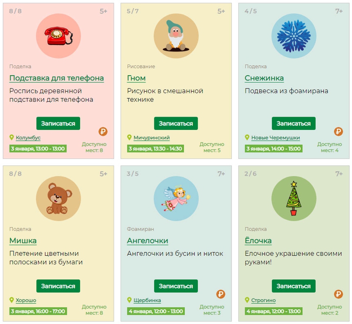The image size is (352, 324).
Task: Click the teddy bear illustration
Action: 59,199
